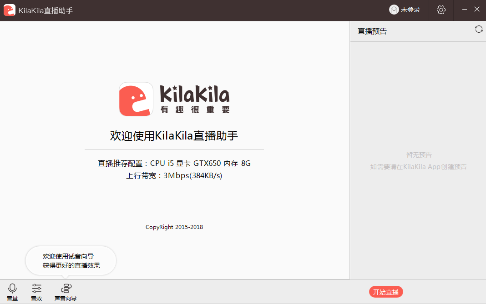486x304 pixels.
Task: Click the 上行带宽 bandwidth text
Action: point(174,175)
